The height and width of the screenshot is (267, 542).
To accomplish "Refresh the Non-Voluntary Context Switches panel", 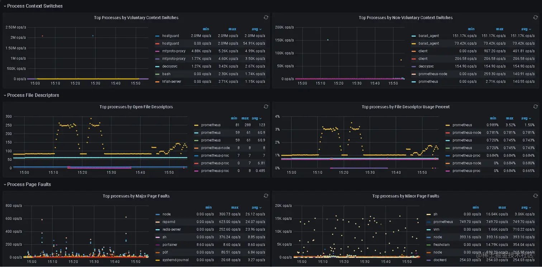I will pos(535,18).
